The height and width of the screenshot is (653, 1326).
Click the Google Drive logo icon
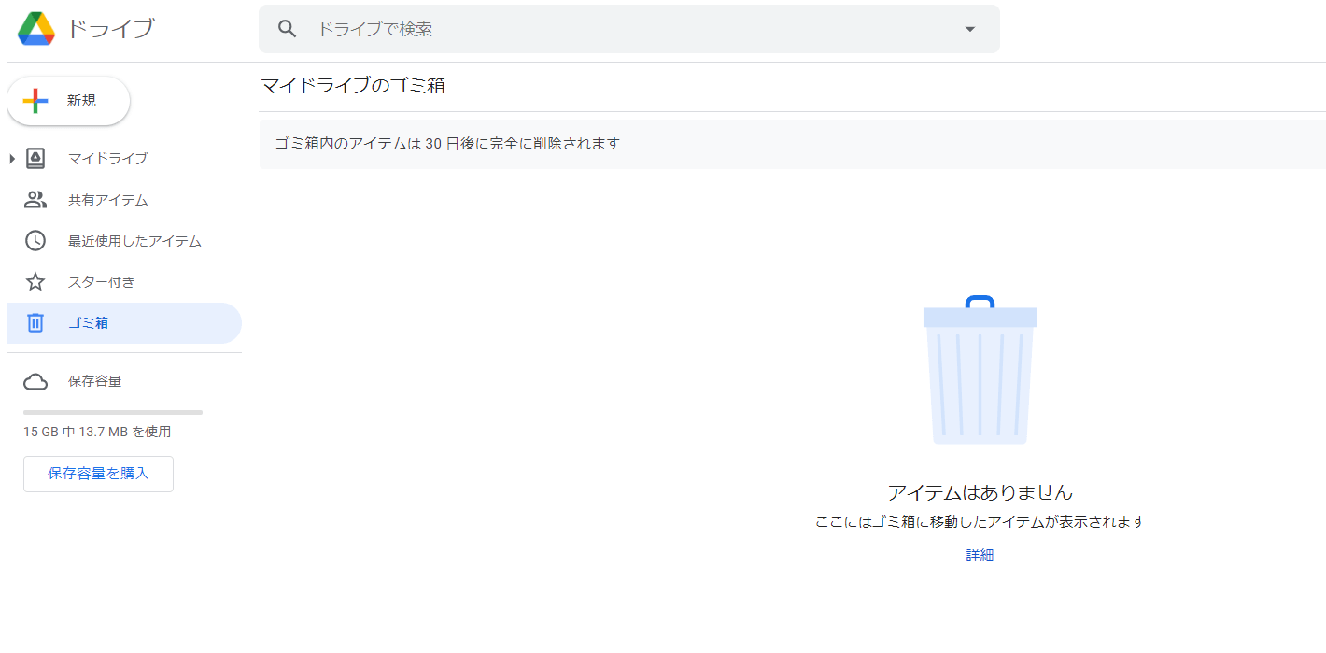tap(36, 29)
